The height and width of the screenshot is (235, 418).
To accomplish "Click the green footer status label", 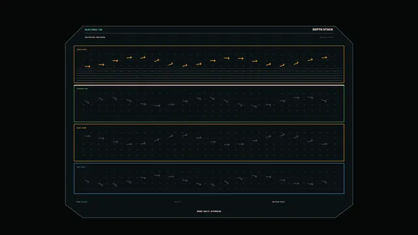I will tap(82, 202).
